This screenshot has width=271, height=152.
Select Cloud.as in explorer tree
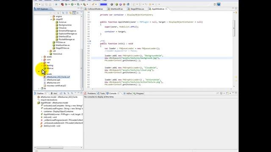click(63, 28)
